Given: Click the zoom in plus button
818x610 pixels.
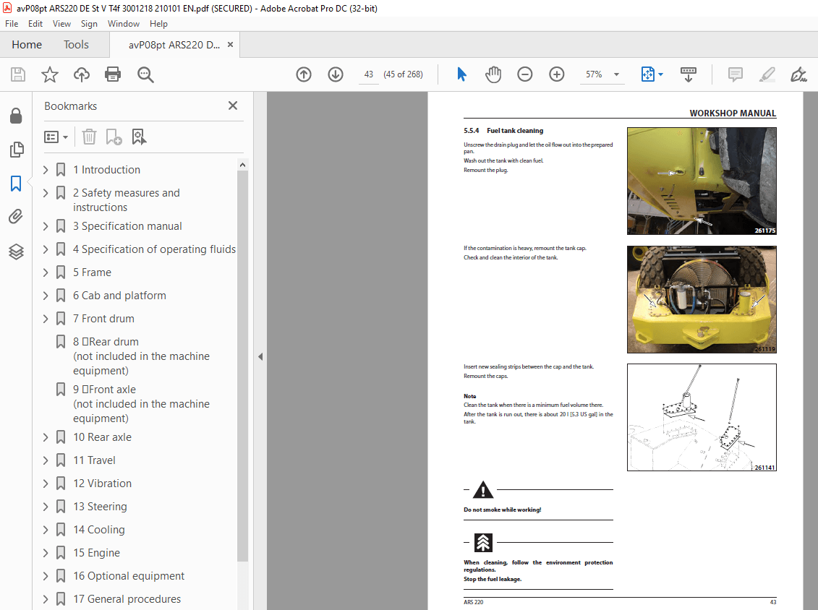Looking at the screenshot, I should 557,74.
